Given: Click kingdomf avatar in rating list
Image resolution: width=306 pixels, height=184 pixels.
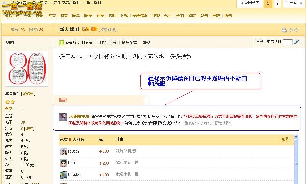Looking at the screenshot, I should [64, 175].
